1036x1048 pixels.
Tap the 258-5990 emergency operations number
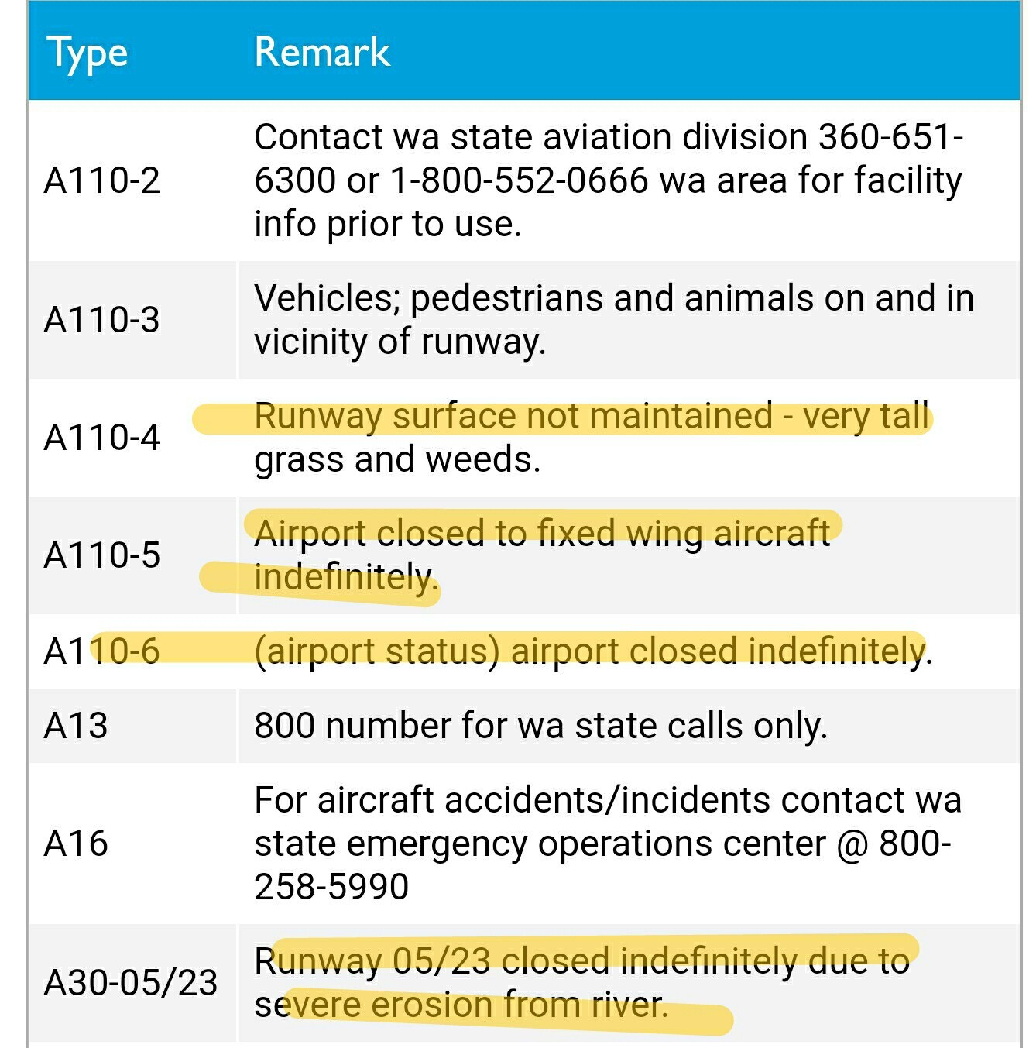(x=331, y=886)
